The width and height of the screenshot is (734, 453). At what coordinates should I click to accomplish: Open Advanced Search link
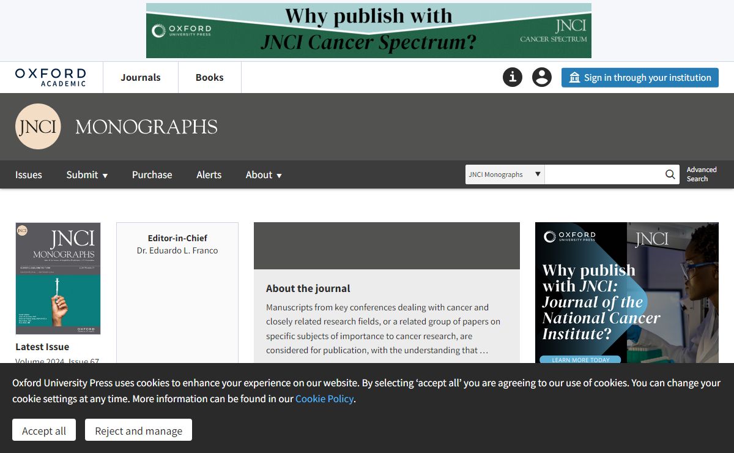click(x=702, y=174)
